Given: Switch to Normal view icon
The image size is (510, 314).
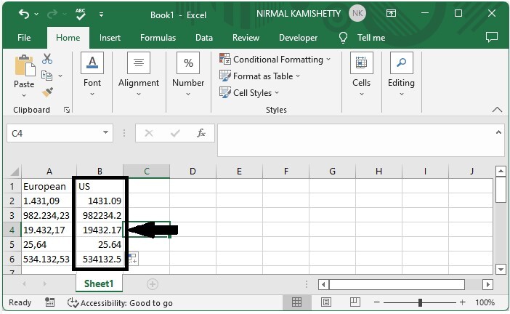Looking at the screenshot, I should point(296,302).
